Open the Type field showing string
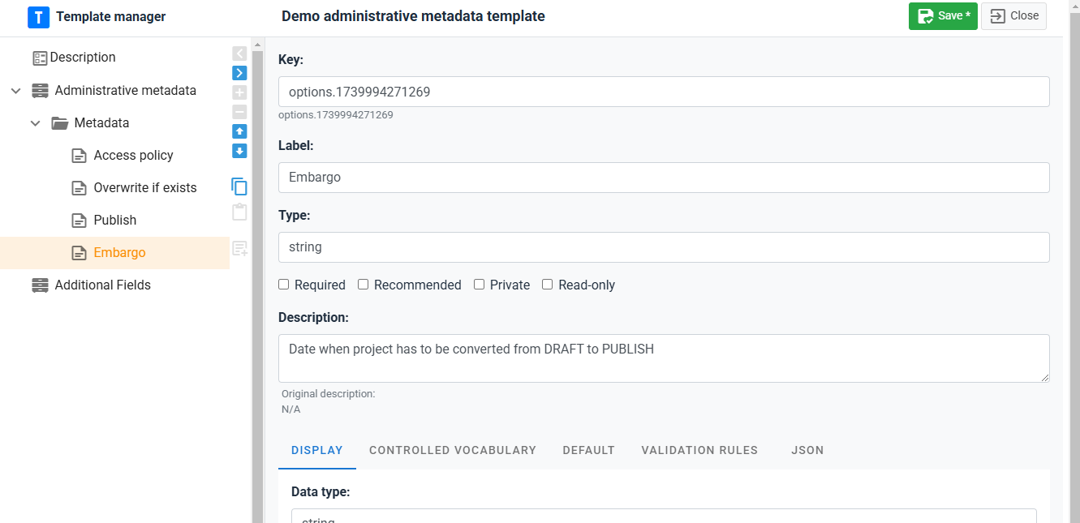The width and height of the screenshot is (1080, 523). (663, 247)
